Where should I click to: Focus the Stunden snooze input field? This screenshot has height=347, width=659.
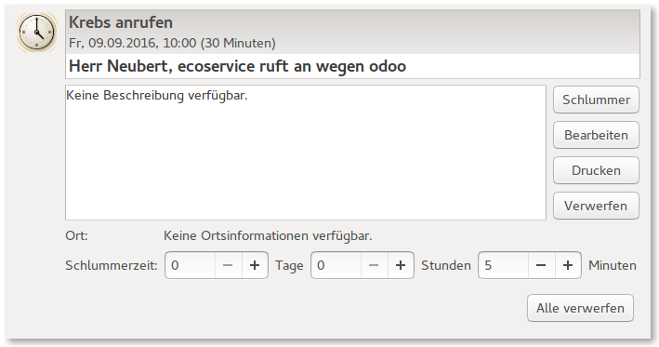pos(336,265)
